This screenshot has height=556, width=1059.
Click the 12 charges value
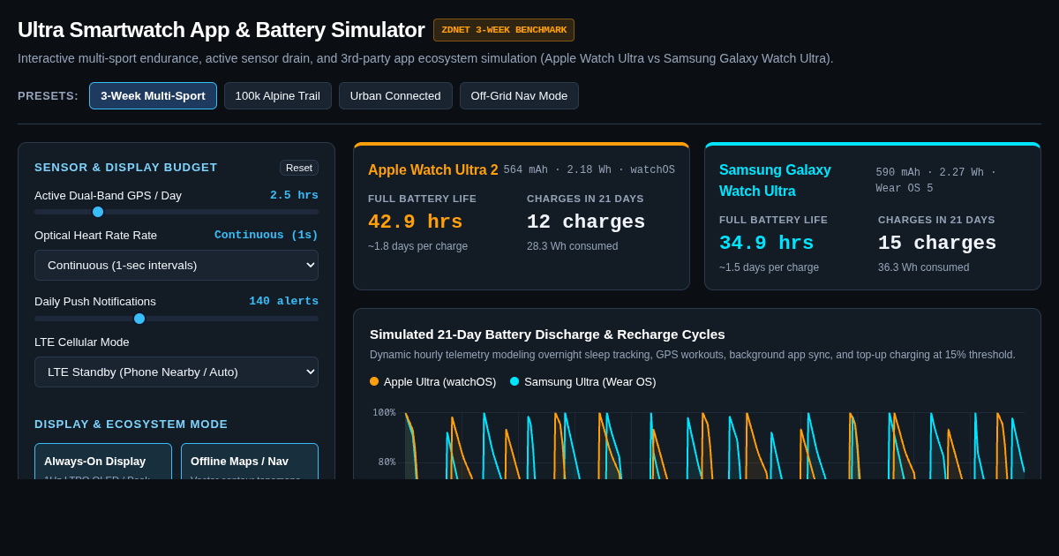pyautogui.click(x=586, y=222)
